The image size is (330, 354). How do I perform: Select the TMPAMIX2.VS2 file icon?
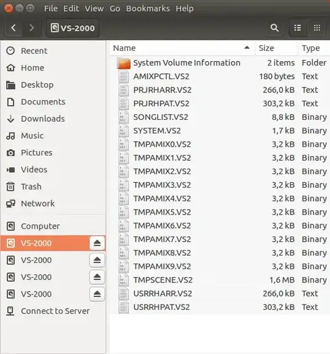(x=123, y=171)
